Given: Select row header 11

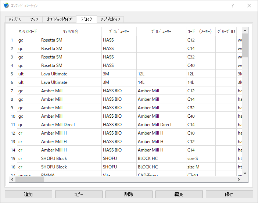Looking at the screenshot, I should point(13,125).
